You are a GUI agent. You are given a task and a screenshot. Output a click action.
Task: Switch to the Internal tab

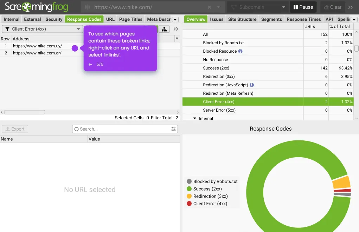tap(12, 19)
